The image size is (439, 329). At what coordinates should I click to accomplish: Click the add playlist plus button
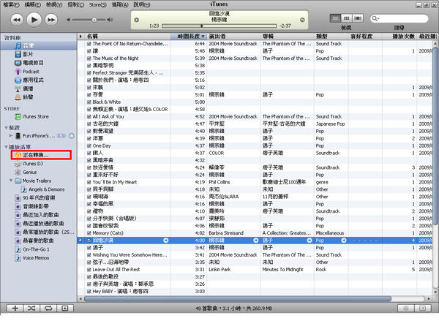[x=15, y=308]
